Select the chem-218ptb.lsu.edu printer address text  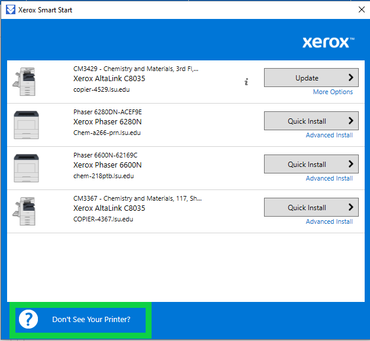click(104, 176)
